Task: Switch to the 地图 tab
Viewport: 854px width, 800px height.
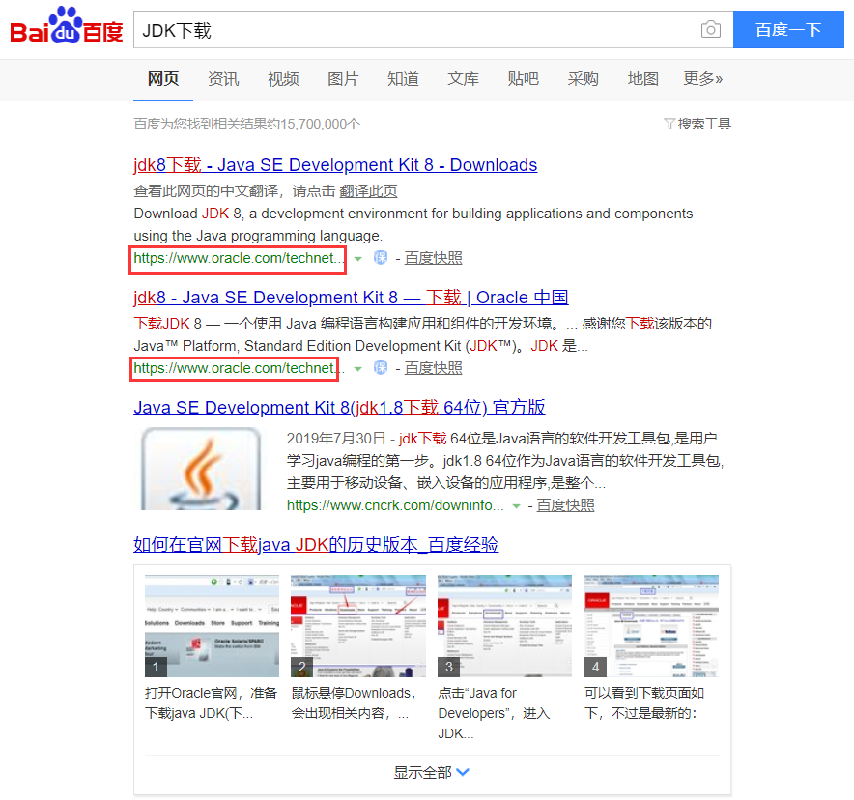Action: [642, 79]
